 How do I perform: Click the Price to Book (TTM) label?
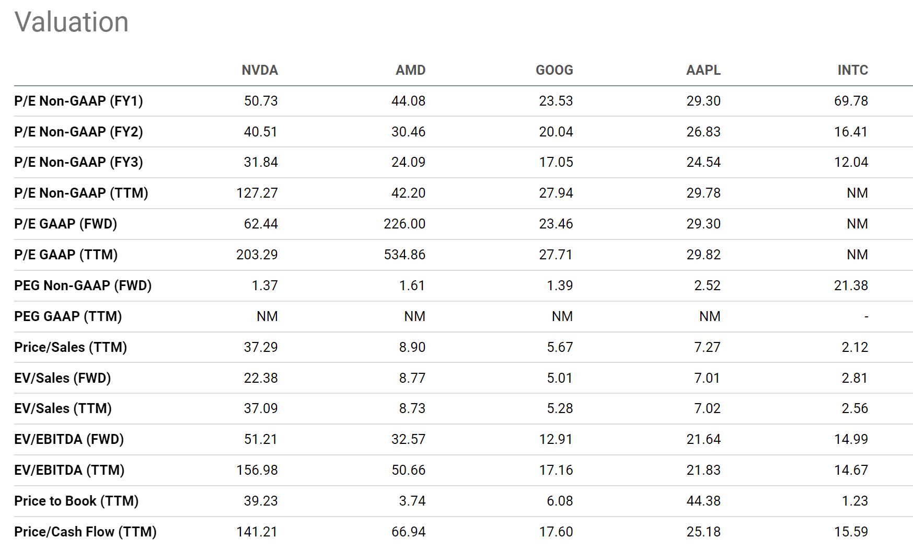point(76,501)
